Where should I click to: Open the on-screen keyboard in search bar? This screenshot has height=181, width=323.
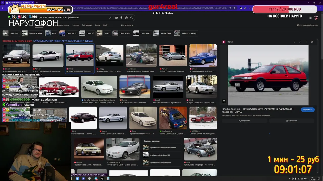(116, 18)
